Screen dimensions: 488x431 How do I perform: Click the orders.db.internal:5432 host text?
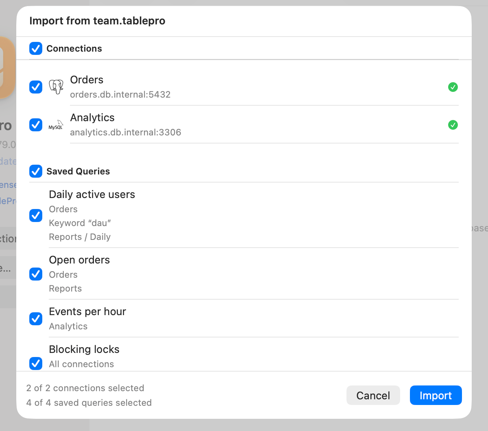point(120,94)
